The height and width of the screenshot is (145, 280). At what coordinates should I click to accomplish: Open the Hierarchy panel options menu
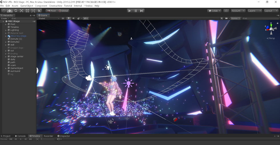point(34,15)
